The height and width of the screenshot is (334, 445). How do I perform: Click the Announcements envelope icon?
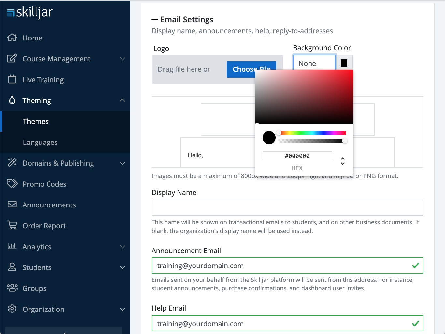point(12,204)
